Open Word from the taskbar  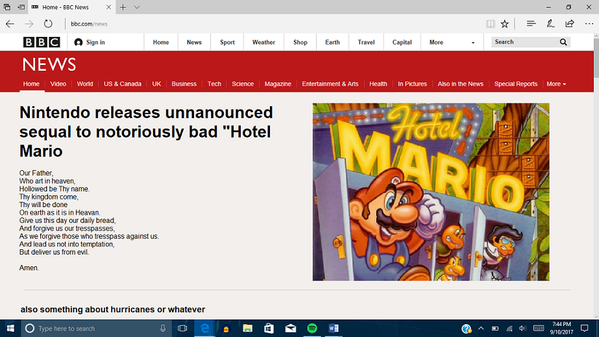[334, 329]
